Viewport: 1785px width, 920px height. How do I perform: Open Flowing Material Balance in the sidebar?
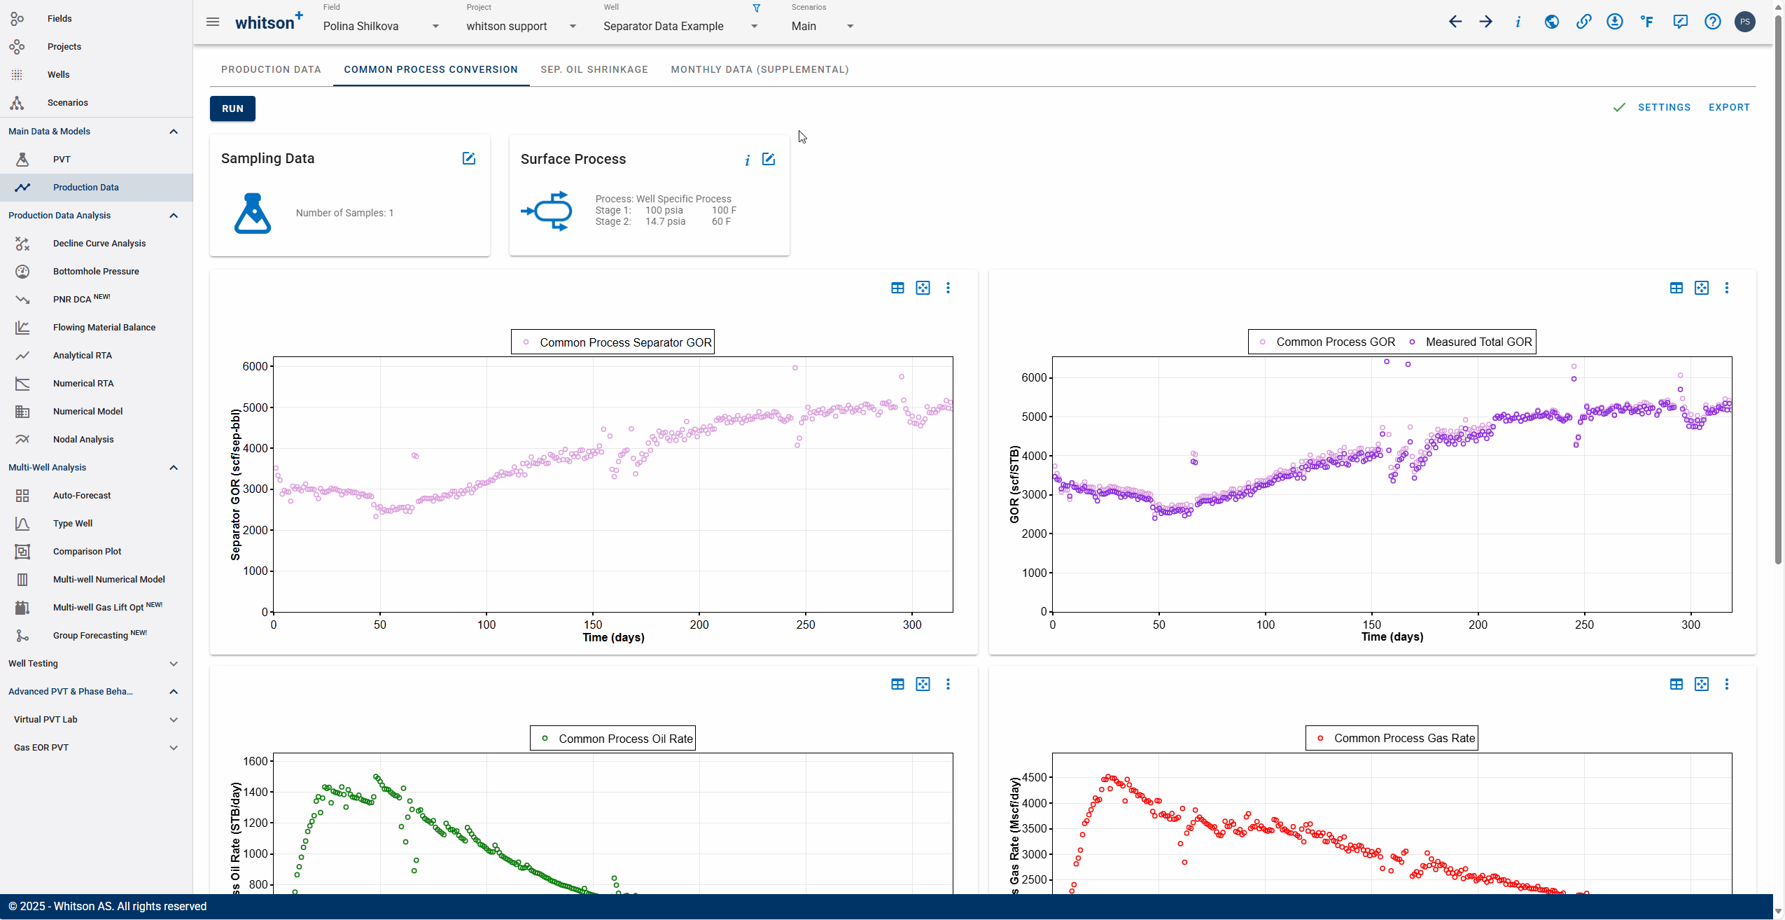97,327
